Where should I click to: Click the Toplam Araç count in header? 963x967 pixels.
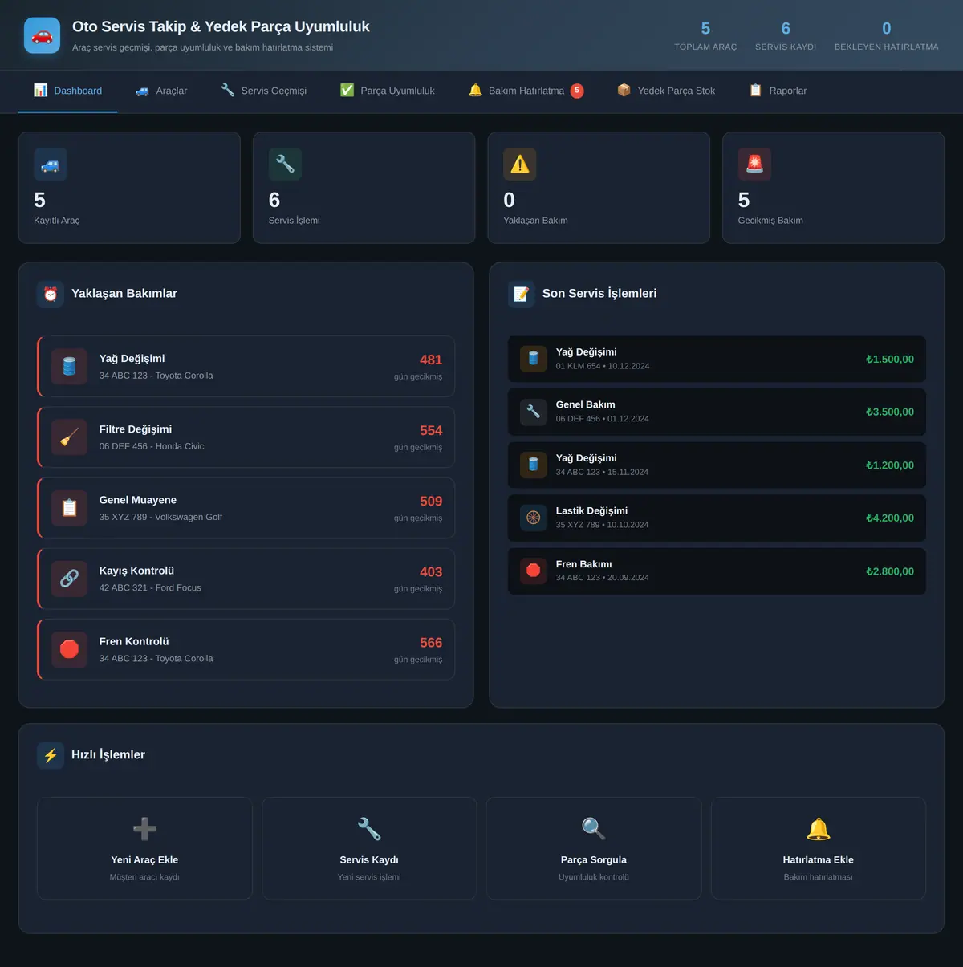click(705, 29)
